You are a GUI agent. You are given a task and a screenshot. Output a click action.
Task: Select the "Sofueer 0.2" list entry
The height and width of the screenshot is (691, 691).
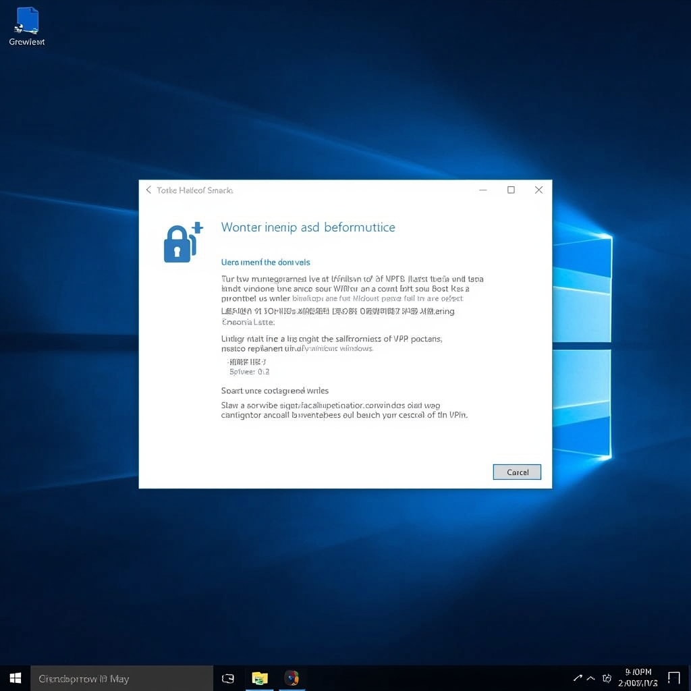tap(249, 371)
